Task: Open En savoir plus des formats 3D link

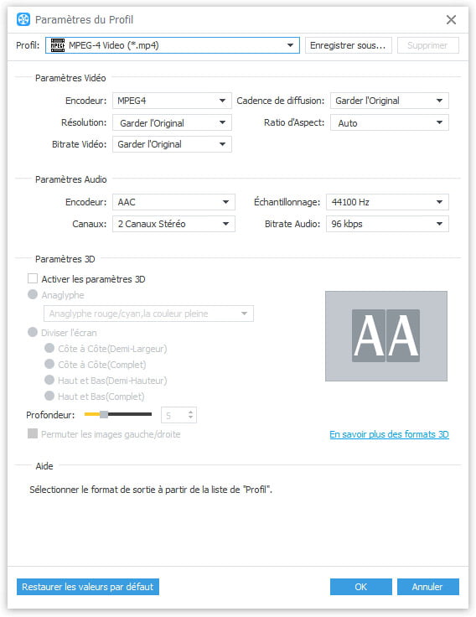Action: pos(389,434)
